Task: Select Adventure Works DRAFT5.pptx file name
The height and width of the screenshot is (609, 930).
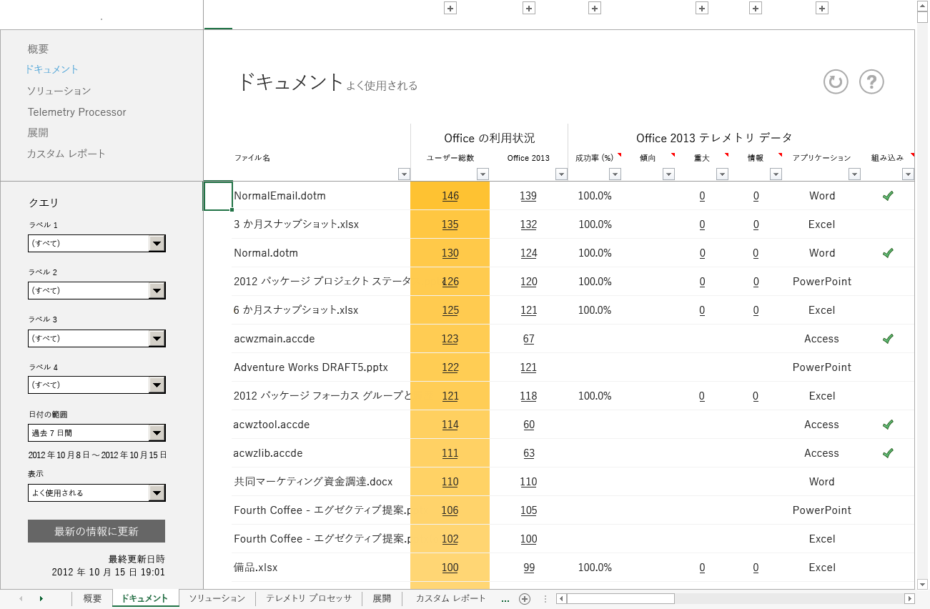Action: [311, 367]
